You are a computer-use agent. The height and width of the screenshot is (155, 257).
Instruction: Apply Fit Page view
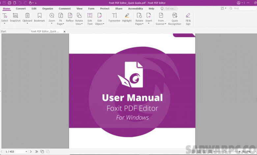tap(61, 19)
